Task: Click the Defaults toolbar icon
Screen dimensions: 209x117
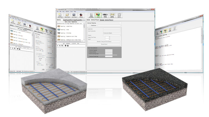Action: (x=81, y=16)
